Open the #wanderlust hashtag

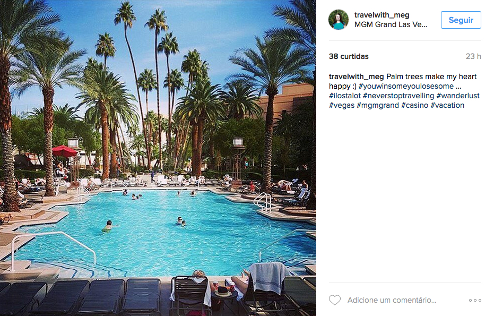pyautogui.click(x=458, y=96)
